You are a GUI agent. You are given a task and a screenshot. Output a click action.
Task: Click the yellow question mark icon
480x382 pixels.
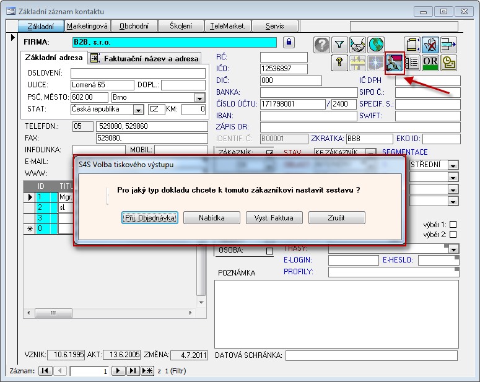click(339, 63)
